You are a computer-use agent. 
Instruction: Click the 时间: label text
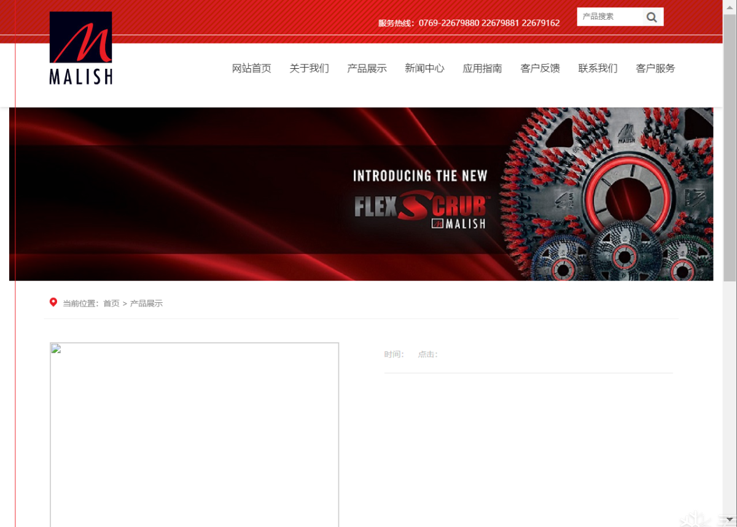click(394, 354)
